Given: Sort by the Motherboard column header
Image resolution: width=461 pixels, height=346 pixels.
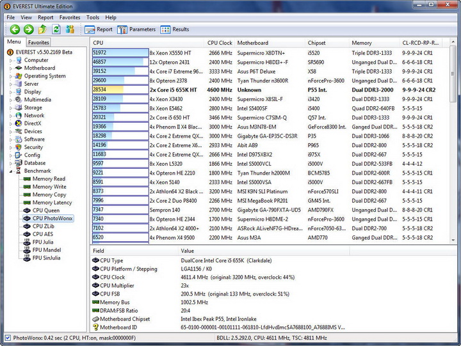Looking at the screenshot, I should [x=270, y=43].
